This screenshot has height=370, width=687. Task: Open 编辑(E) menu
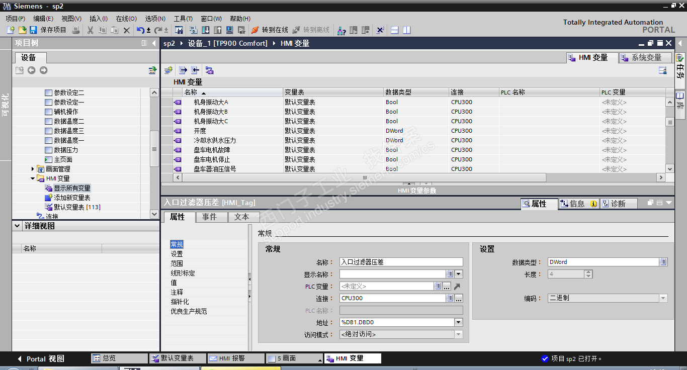pyautogui.click(x=43, y=19)
